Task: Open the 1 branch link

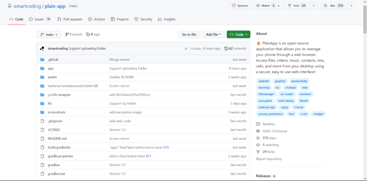Action: 74,34
